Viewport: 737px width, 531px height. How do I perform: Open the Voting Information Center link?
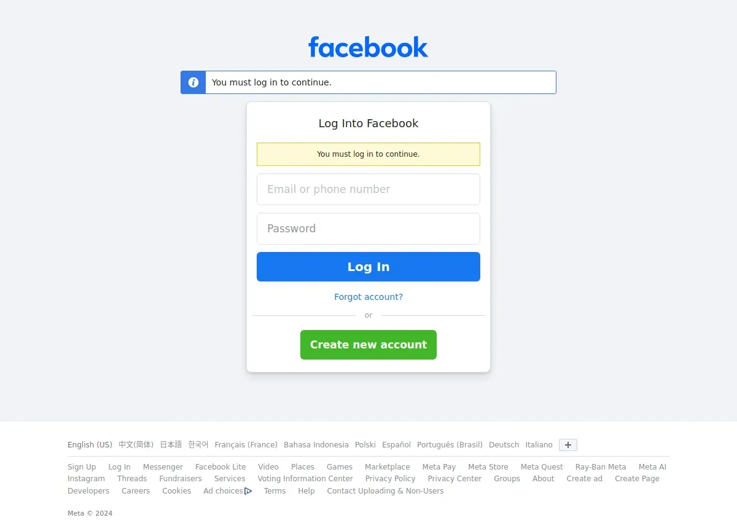point(305,479)
